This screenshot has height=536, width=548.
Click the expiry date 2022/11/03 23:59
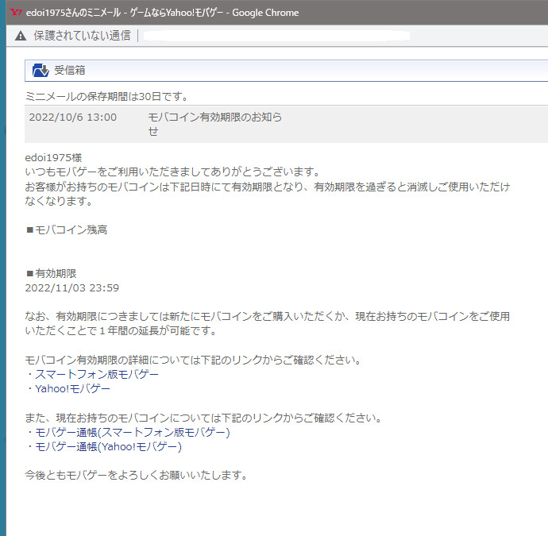tap(72, 288)
